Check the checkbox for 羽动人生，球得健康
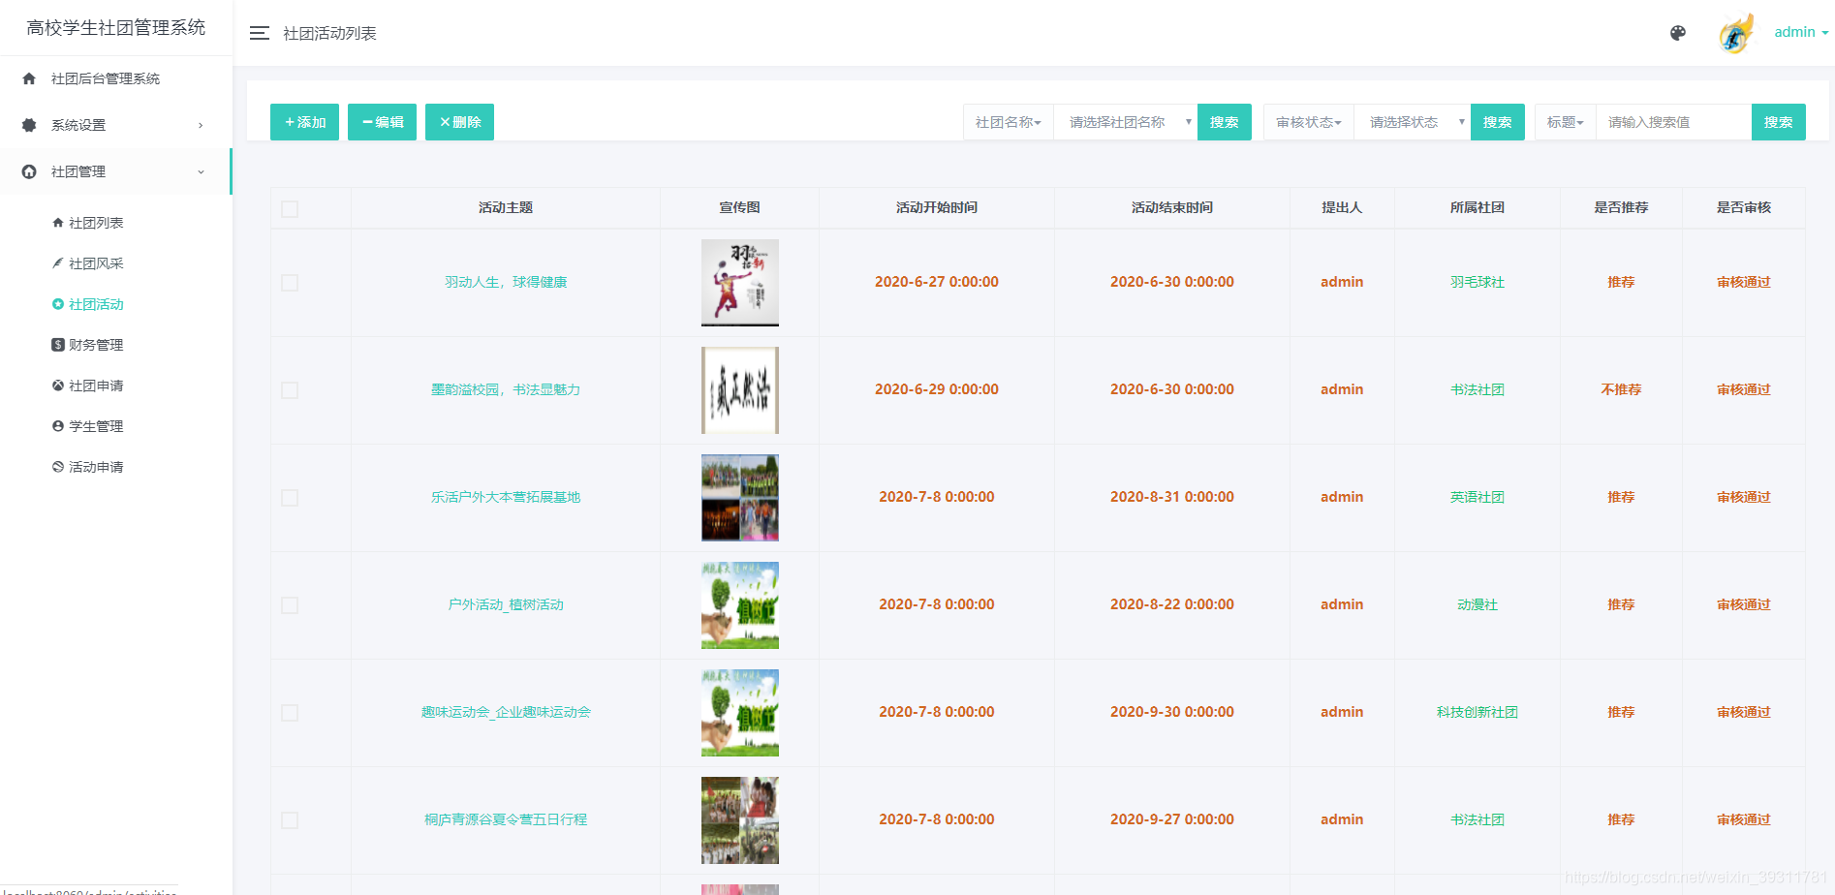The height and width of the screenshot is (895, 1835). pos(290,283)
